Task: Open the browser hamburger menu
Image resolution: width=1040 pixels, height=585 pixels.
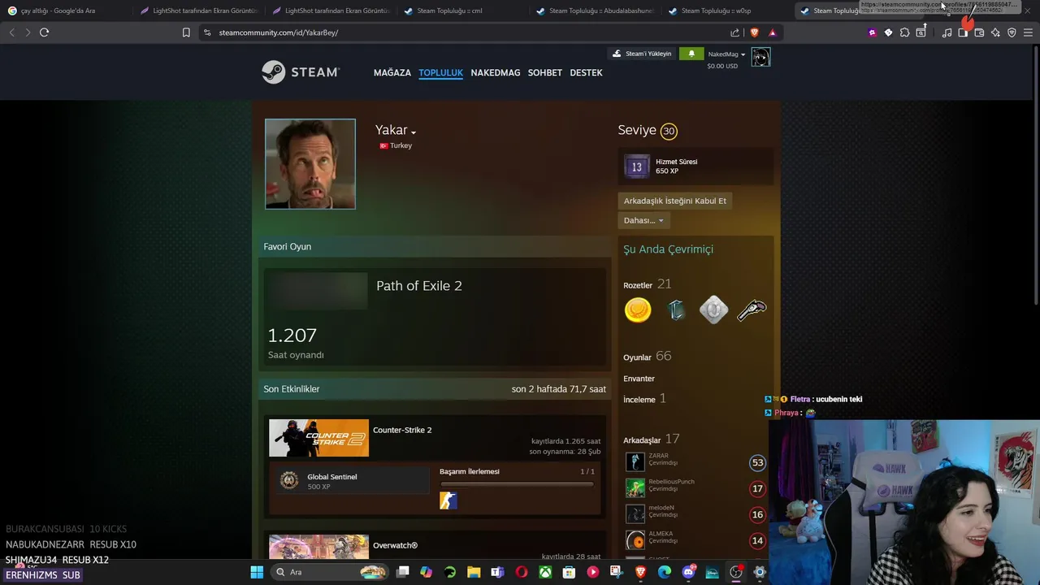Action: point(1028,32)
